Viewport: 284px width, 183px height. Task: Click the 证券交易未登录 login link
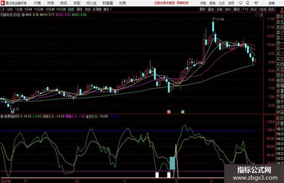pyautogui.click(x=165, y=3)
